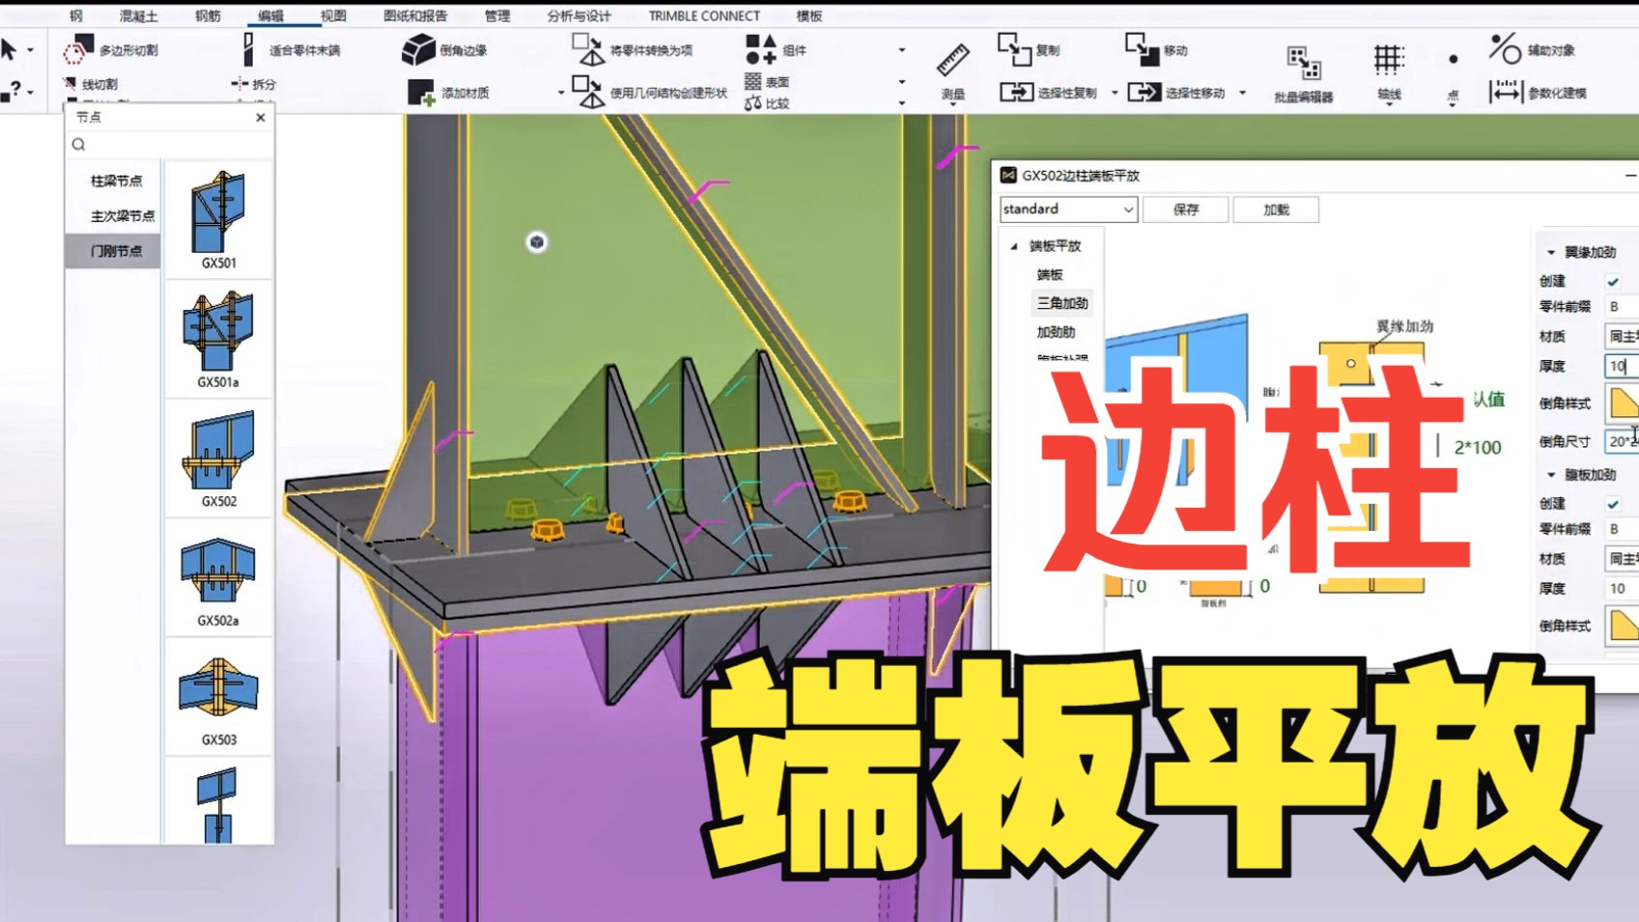The height and width of the screenshot is (922, 1639).
Task: Select 加劲肋 in the dialog tree
Action: (x=1056, y=332)
